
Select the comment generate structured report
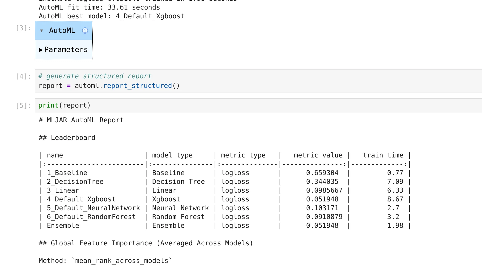coord(95,76)
